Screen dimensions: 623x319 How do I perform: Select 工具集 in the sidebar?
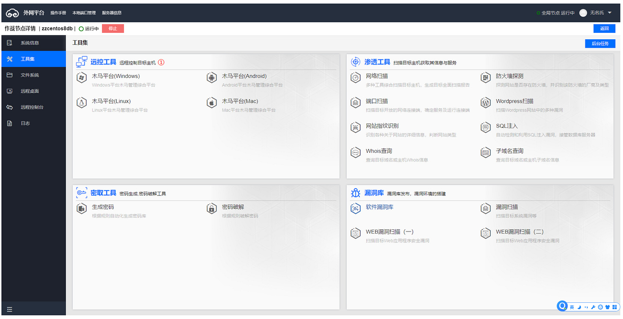click(x=33, y=59)
